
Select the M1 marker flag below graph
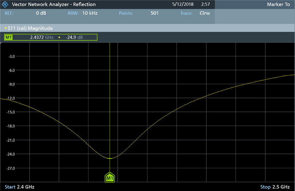pos(110,177)
